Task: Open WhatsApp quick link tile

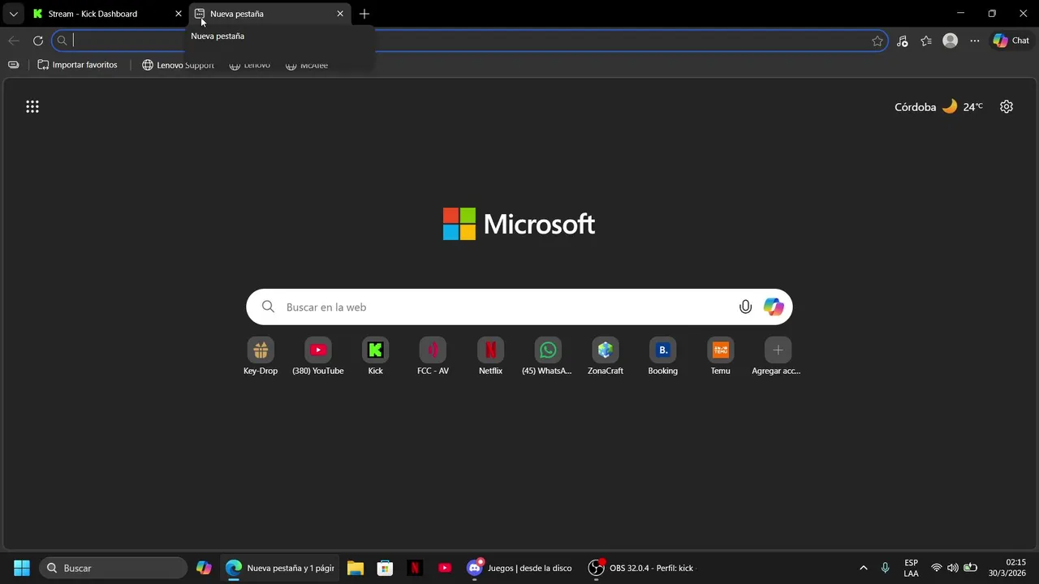Action: point(548,357)
